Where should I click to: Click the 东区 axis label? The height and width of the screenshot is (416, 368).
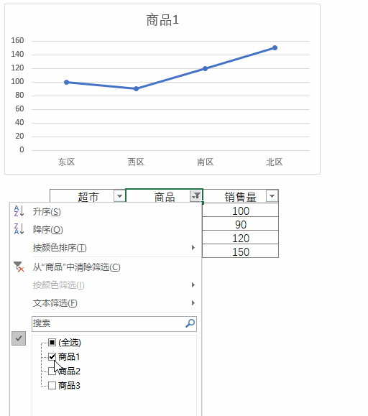coord(67,162)
